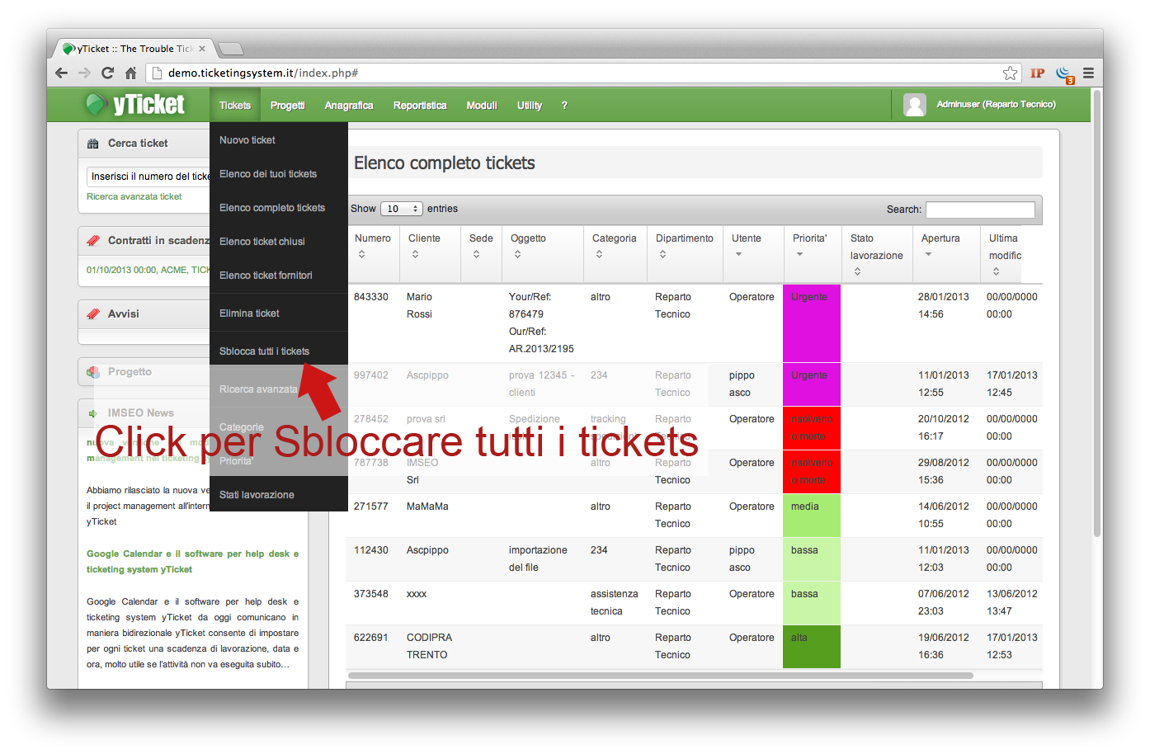Open the Google Calendar news article link

point(192,562)
